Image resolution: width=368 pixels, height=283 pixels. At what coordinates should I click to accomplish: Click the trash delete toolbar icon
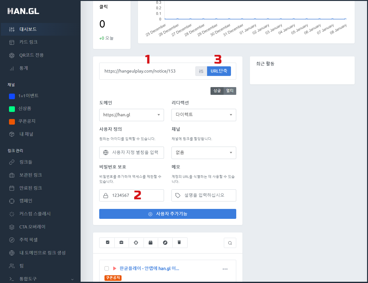179,242
